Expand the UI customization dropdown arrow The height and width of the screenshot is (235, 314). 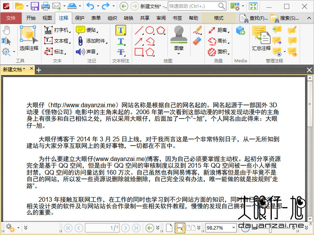pos(243,6)
